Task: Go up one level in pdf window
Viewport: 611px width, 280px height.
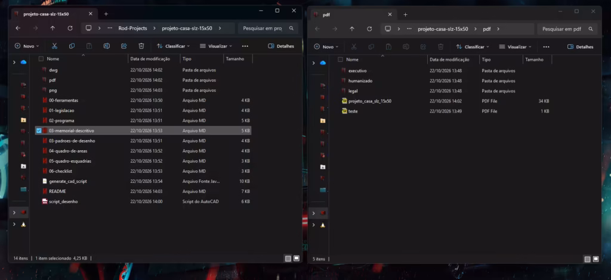Action: (352, 29)
